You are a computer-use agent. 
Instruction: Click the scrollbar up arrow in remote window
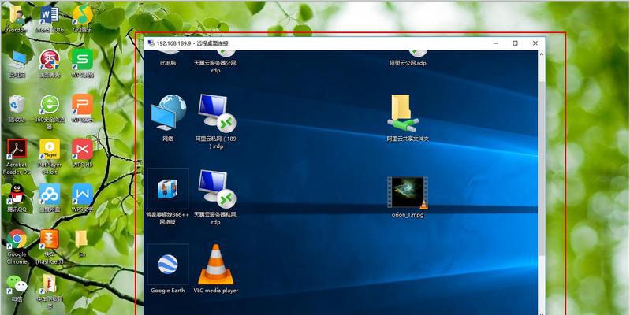542,54
